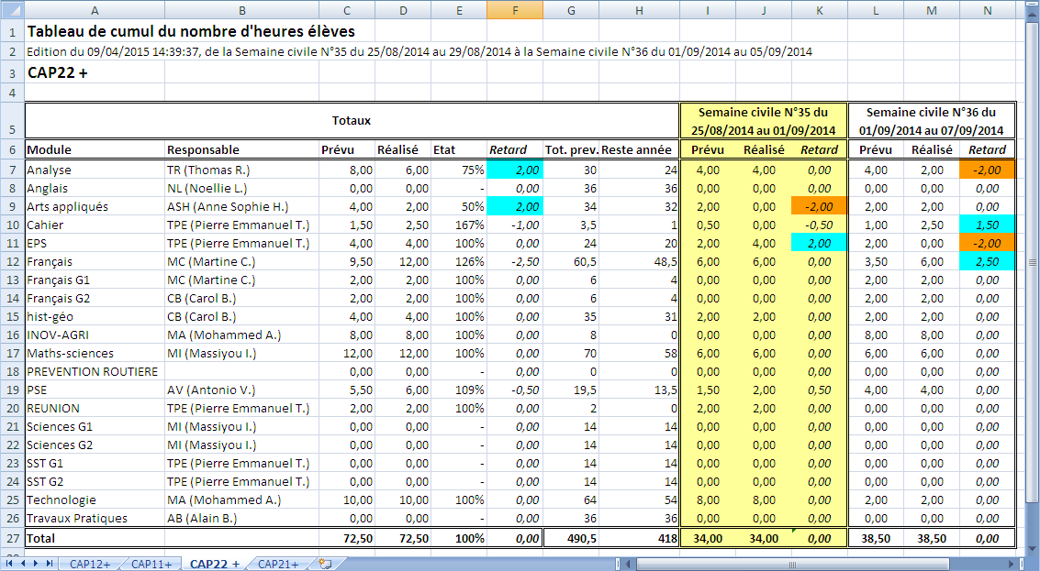This screenshot has height=571, width=1040.
Task: Select the "Technologie" module cell
Action: pyautogui.click(x=95, y=500)
